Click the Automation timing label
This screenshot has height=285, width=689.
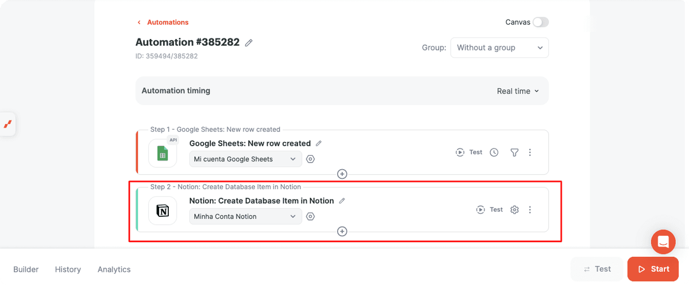(x=176, y=91)
